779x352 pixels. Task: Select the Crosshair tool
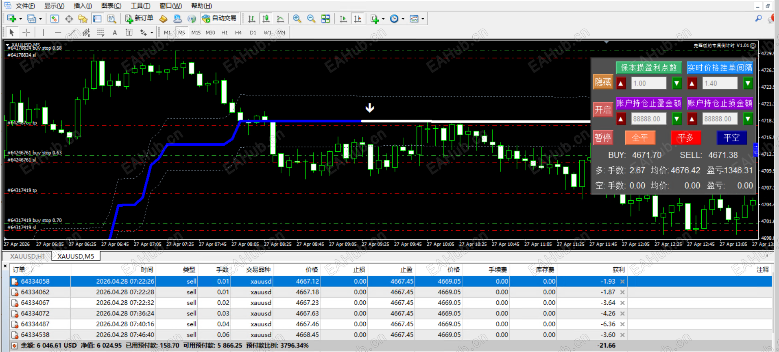(x=26, y=33)
